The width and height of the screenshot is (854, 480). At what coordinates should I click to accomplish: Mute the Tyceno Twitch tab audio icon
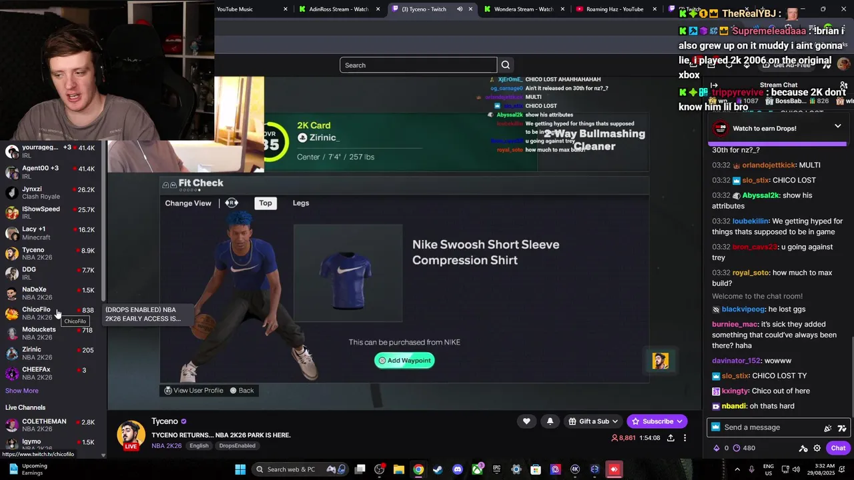(460, 9)
